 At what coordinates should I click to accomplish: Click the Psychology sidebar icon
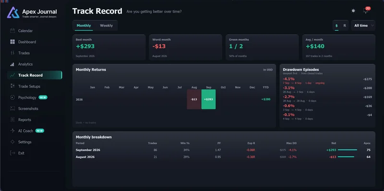(12, 97)
